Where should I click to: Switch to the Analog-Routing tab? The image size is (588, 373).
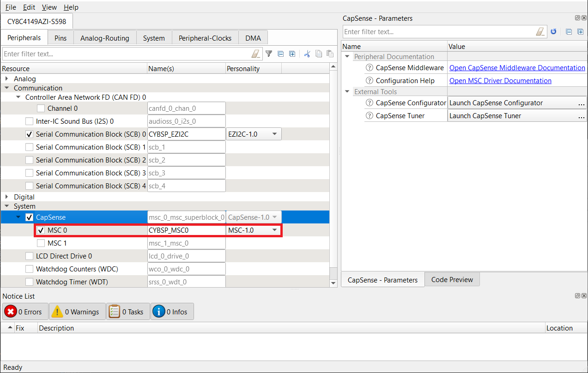[x=105, y=38]
